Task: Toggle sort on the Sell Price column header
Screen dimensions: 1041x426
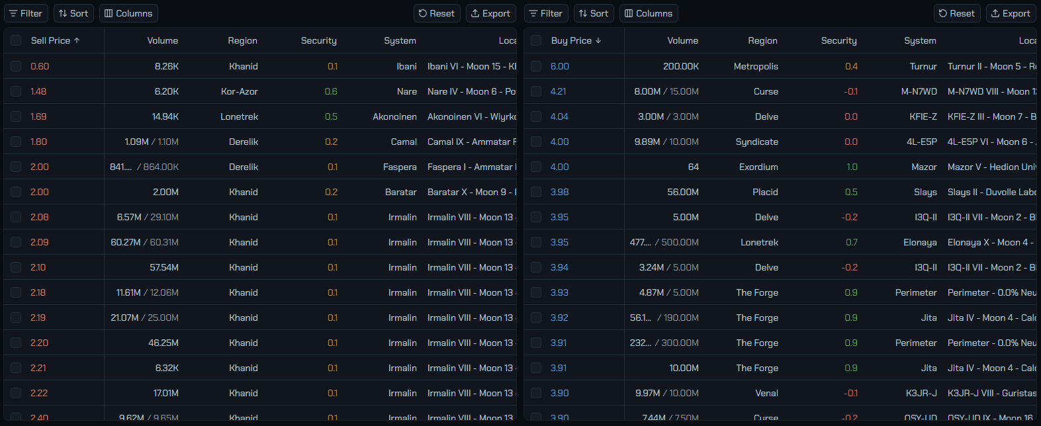Action: (x=56, y=40)
